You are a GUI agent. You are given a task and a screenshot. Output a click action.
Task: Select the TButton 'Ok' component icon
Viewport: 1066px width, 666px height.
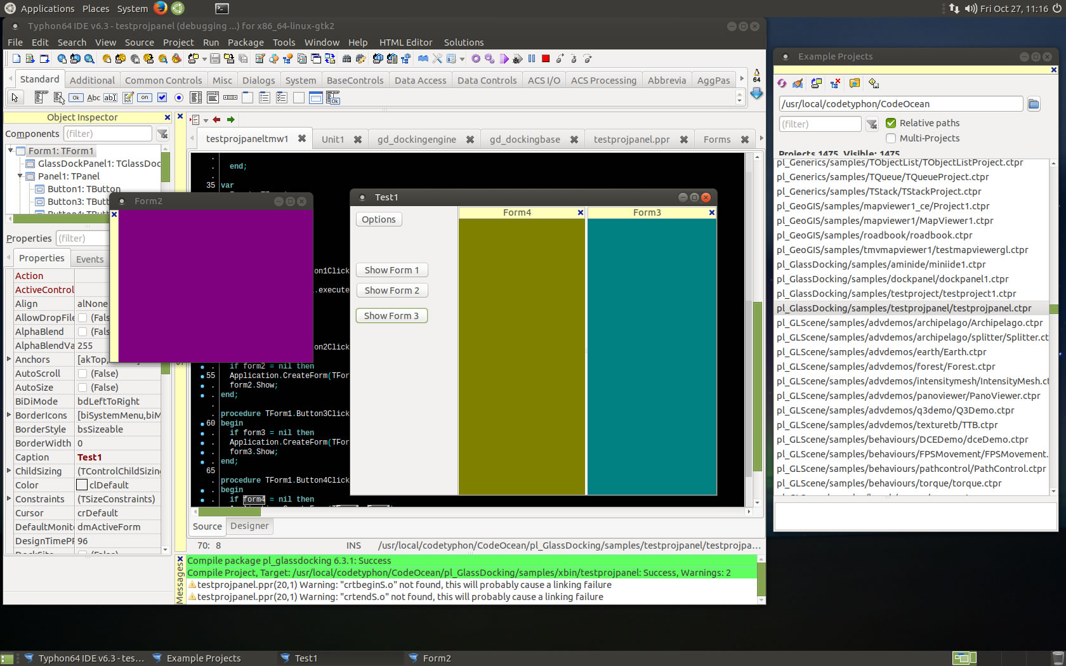pyautogui.click(x=76, y=98)
